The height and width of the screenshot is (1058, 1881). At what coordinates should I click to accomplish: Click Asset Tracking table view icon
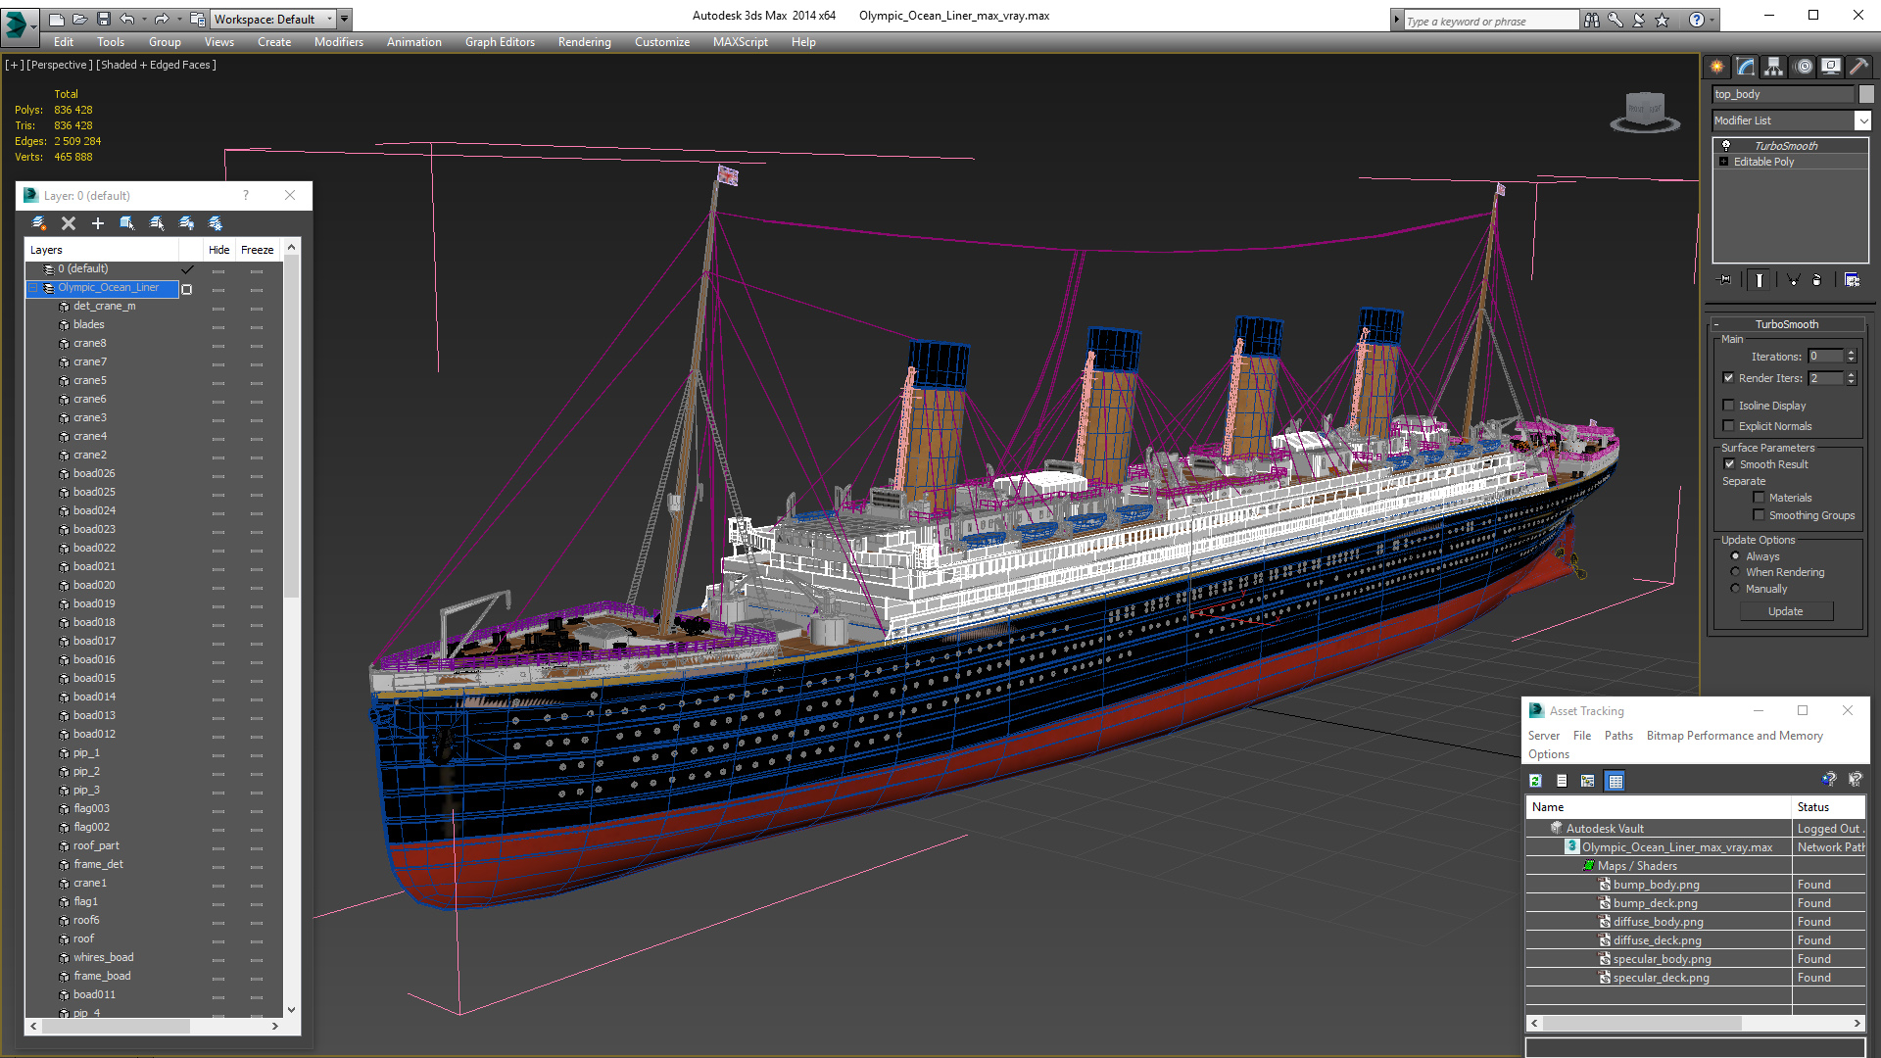1616,781
